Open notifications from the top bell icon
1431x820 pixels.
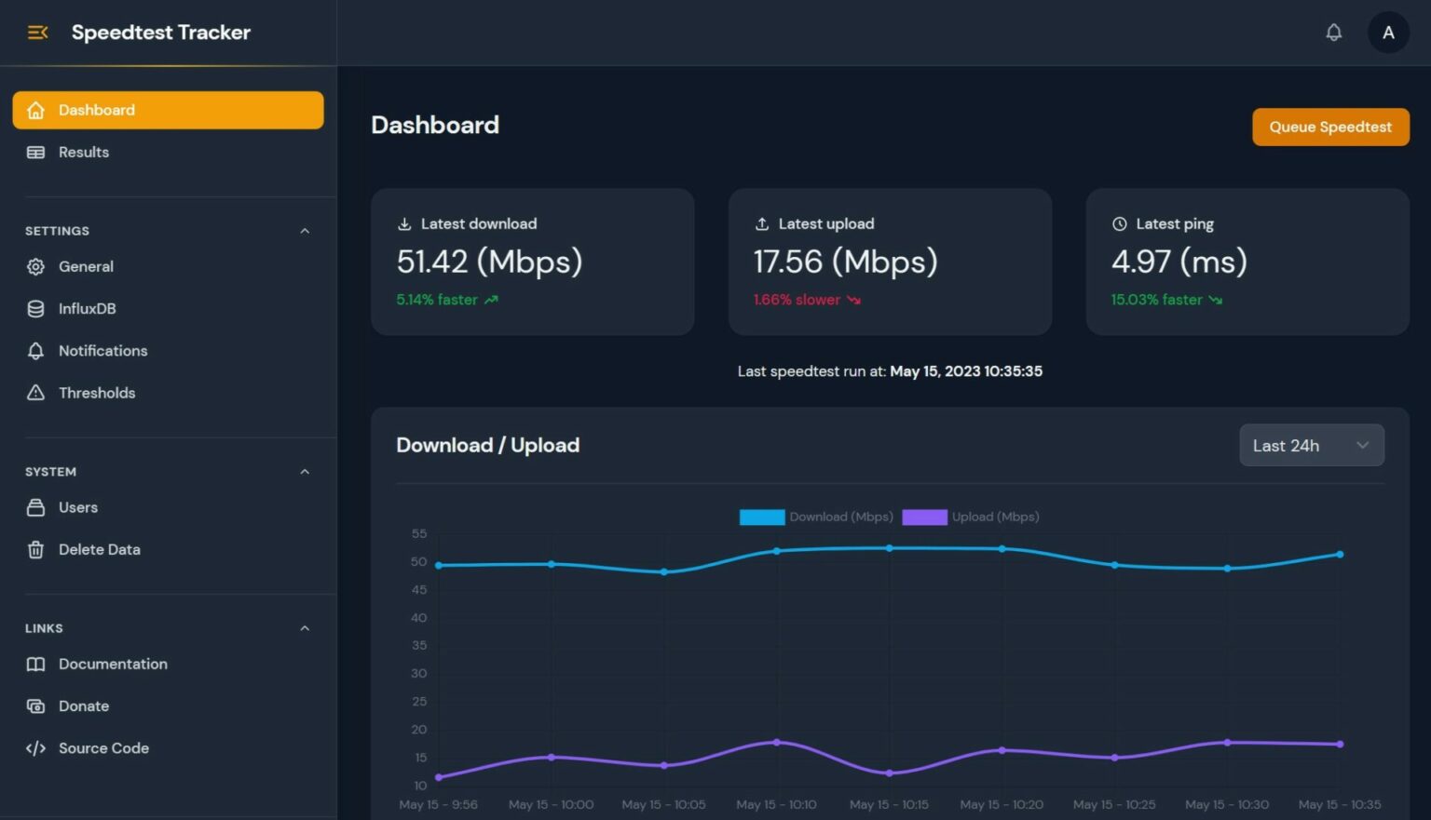1333,32
